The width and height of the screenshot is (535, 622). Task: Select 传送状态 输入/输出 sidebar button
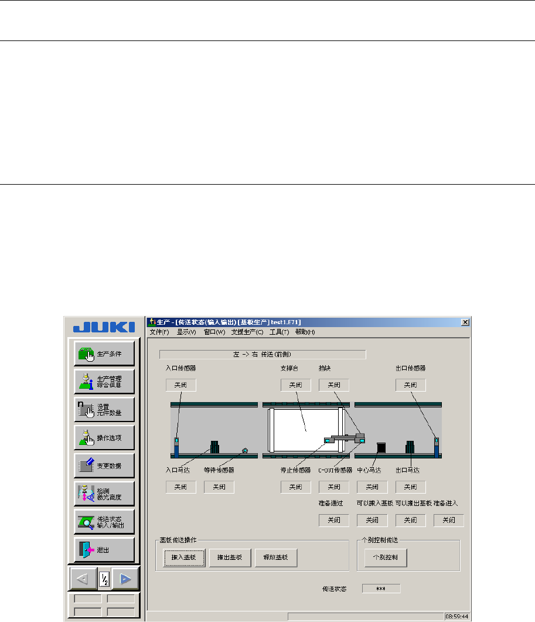pyautogui.click(x=104, y=522)
